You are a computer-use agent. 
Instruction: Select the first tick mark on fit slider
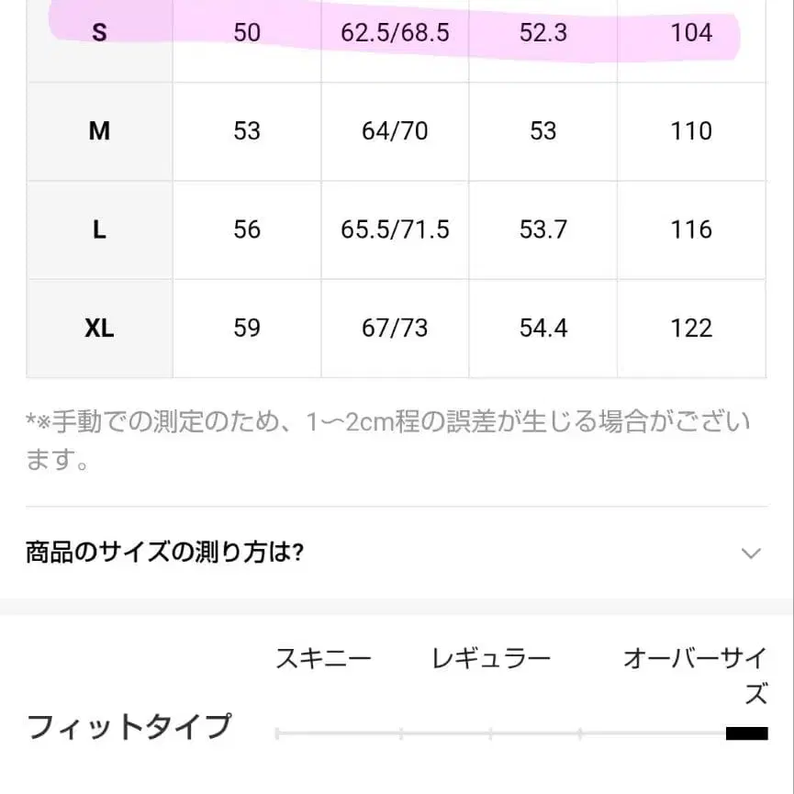(x=281, y=732)
